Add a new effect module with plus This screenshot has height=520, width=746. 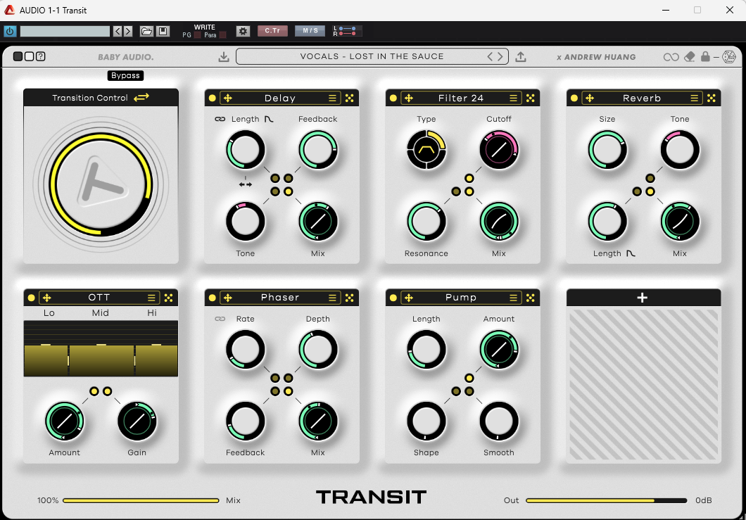click(643, 298)
